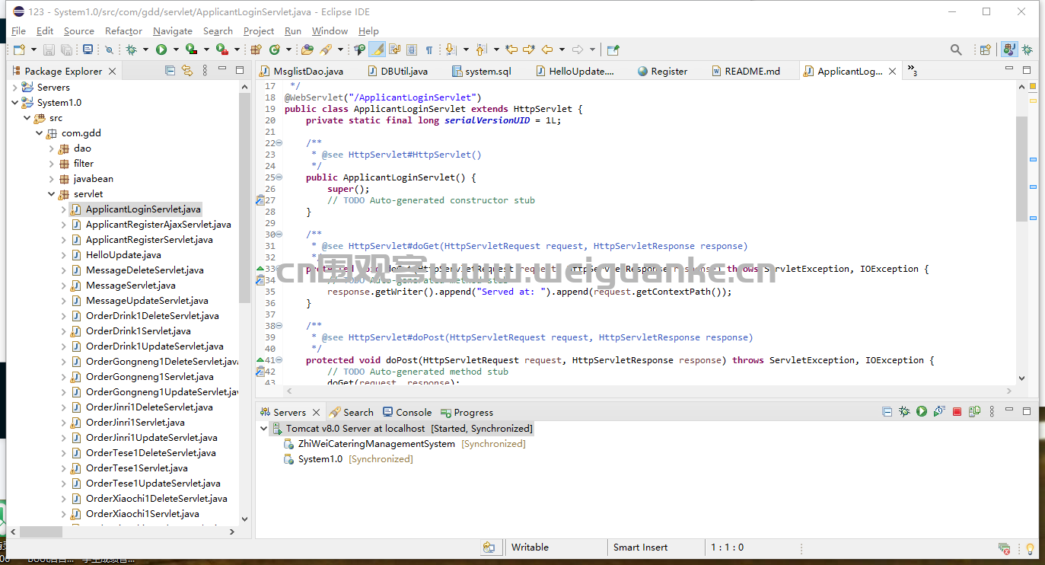1045x565 pixels.
Task: Open dropdown arrow next to New button
Action: point(33,49)
